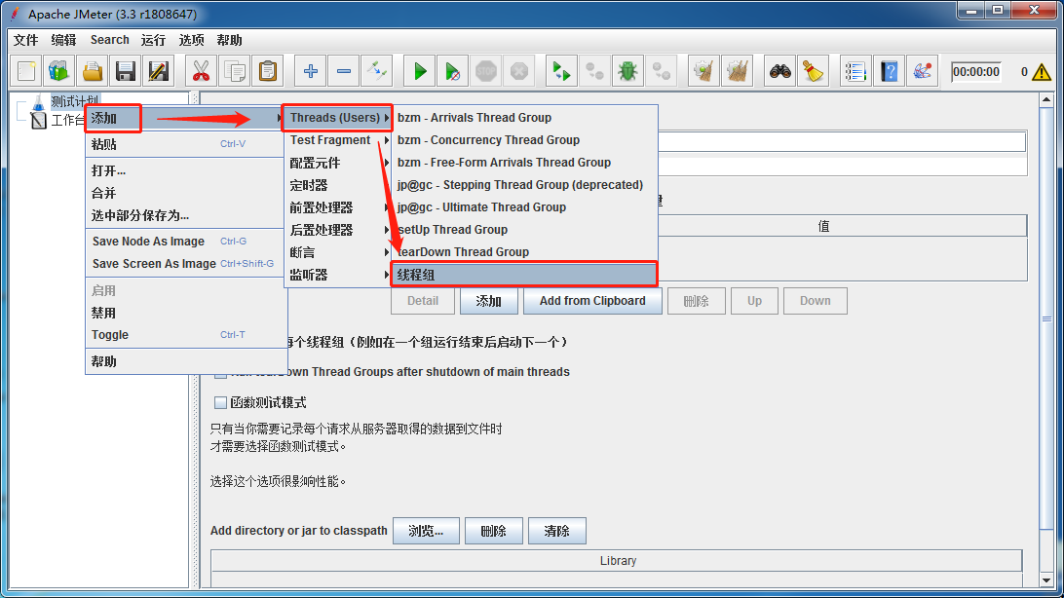The width and height of the screenshot is (1064, 598).
Task: Click the Add from Clipboard button
Action: pyautogui.click(x=592, y=301)
